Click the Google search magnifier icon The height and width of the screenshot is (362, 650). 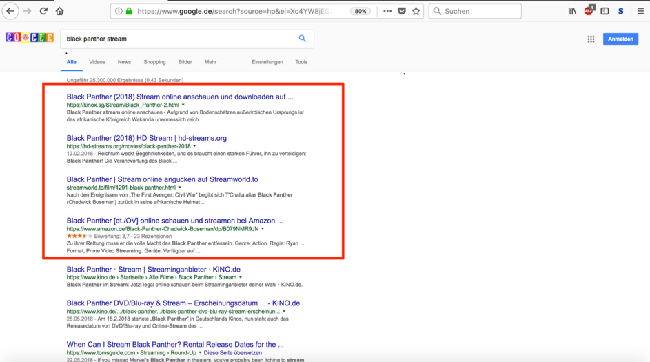coord(302,39)
